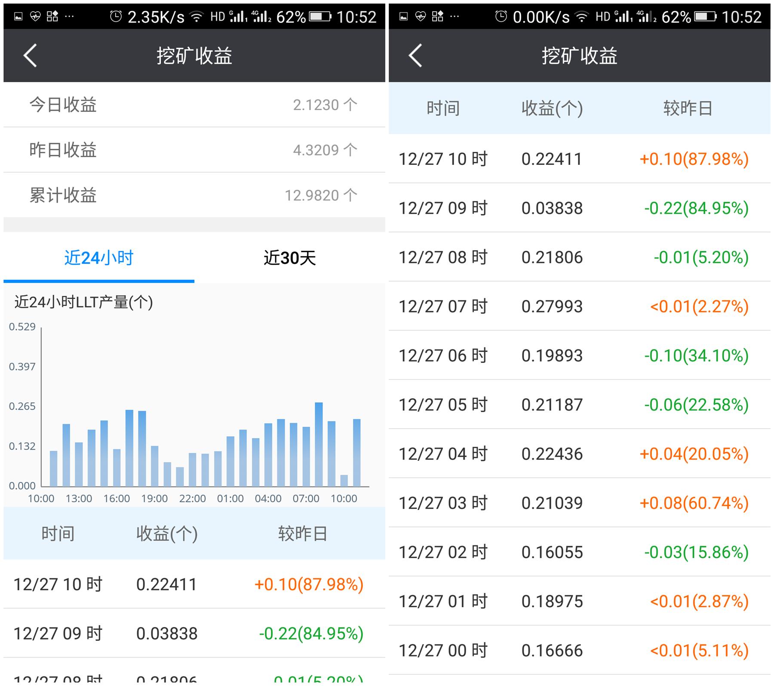Tap the 近24小时LLT产量(个) chart title
774x686 pixels.
tap(84, 302)
